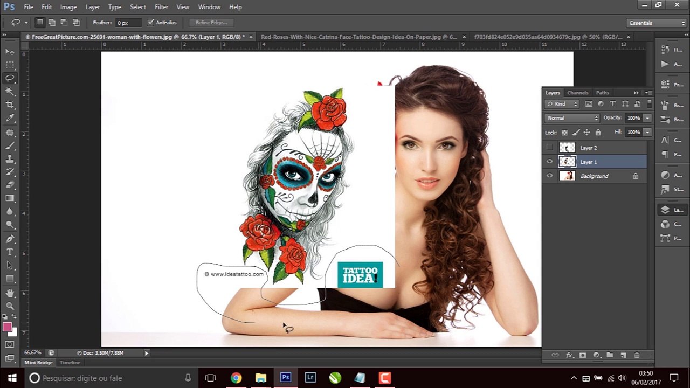690x388 pixels.
Task: Open the layer Kind filter dropdown
Action: 562,104
